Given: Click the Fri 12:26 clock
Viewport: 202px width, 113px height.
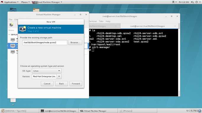Looking at the screenshot, I should [184, 2].
